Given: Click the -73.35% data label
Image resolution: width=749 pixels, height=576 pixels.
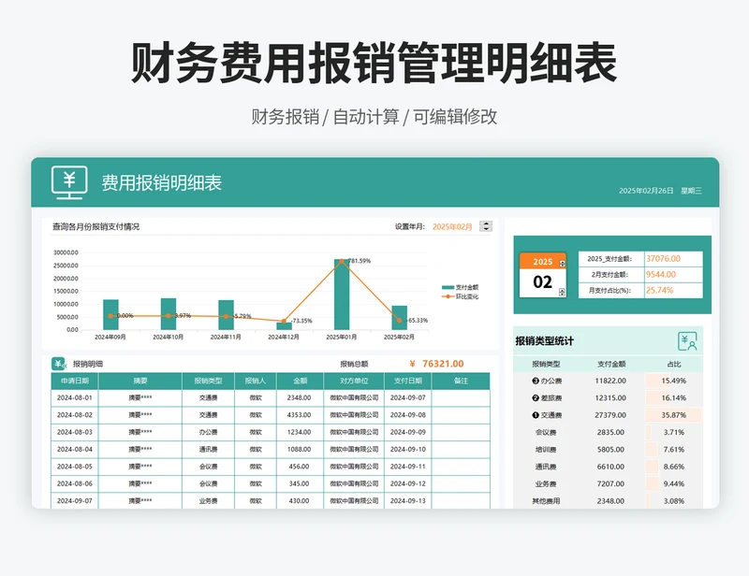Looking at the screenshot, I should coord(301,321).
